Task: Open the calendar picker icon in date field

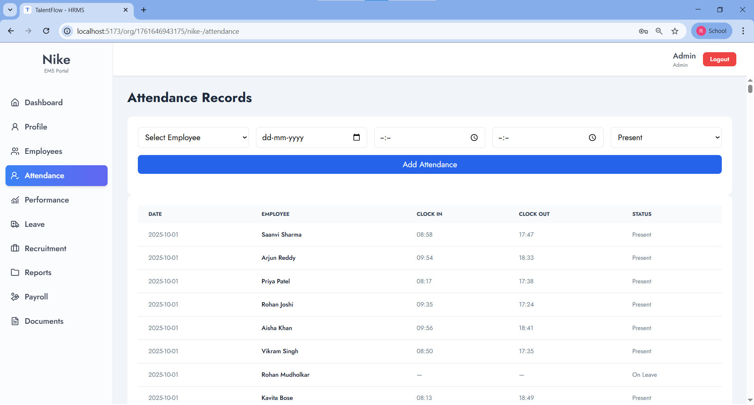Action: [x=357, y=137]
